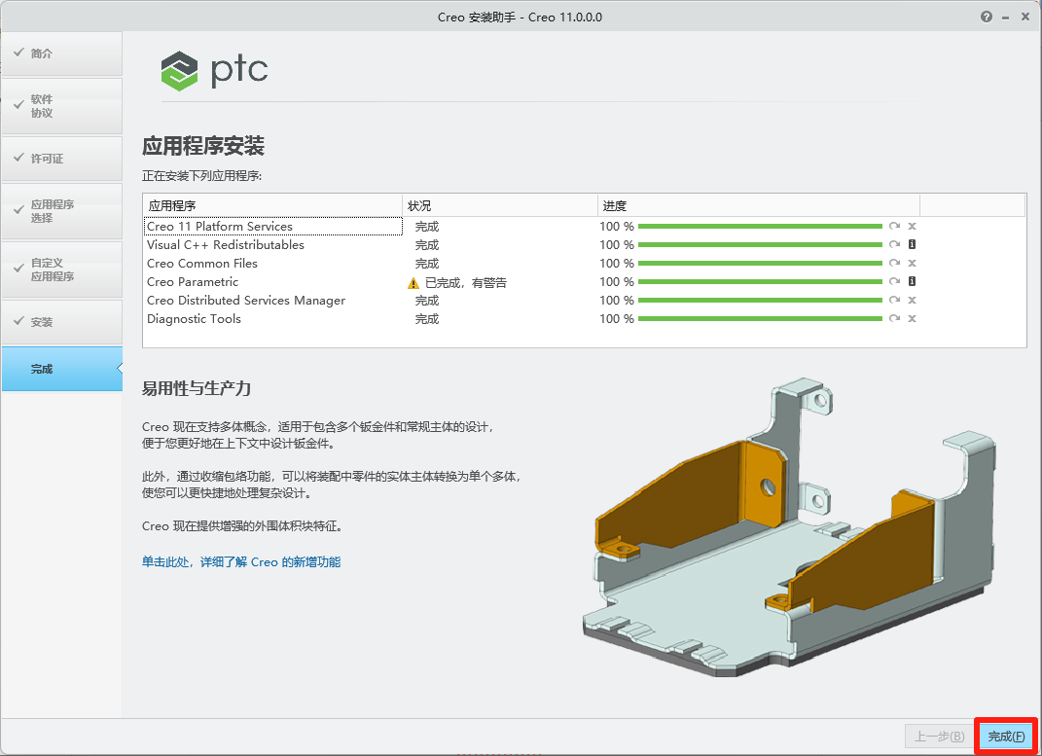Click the retry icon for Creo 11 Platform Services
The image size is (1042, 756).
tap(894, 226)
